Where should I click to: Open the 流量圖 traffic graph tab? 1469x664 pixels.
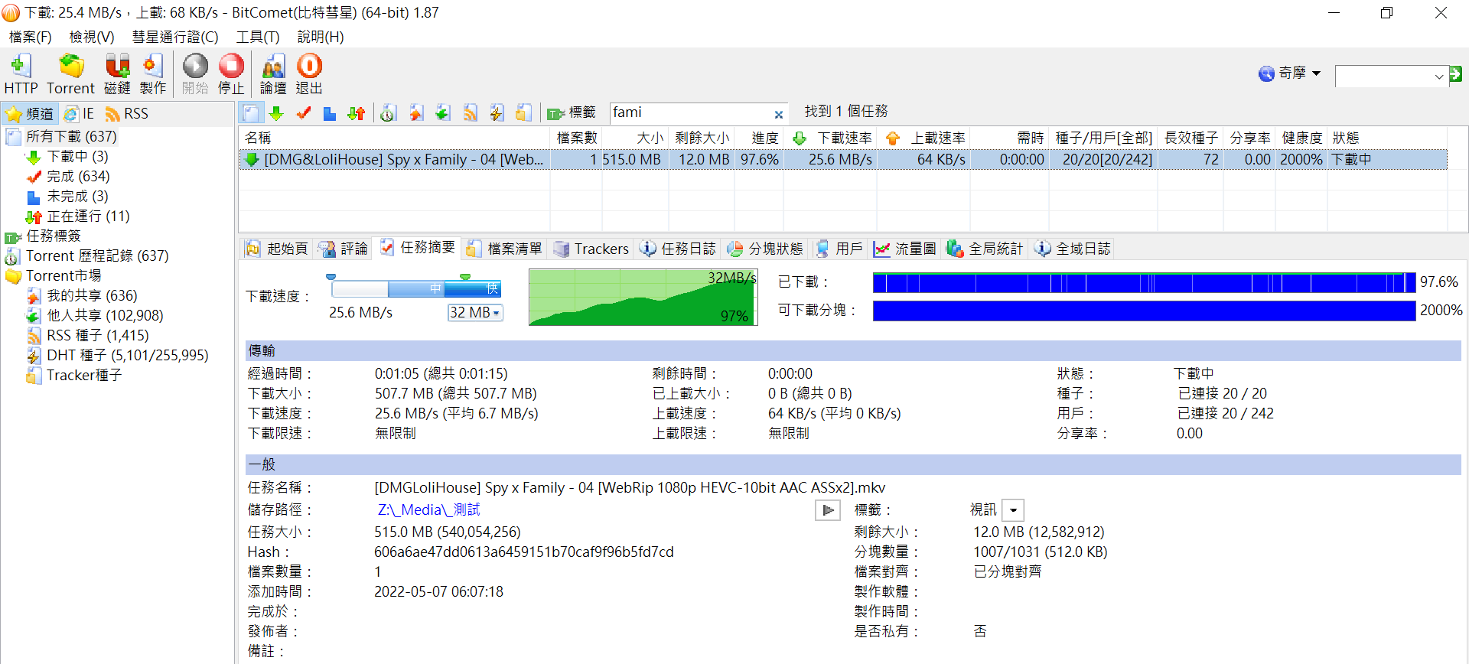point(905,249)
